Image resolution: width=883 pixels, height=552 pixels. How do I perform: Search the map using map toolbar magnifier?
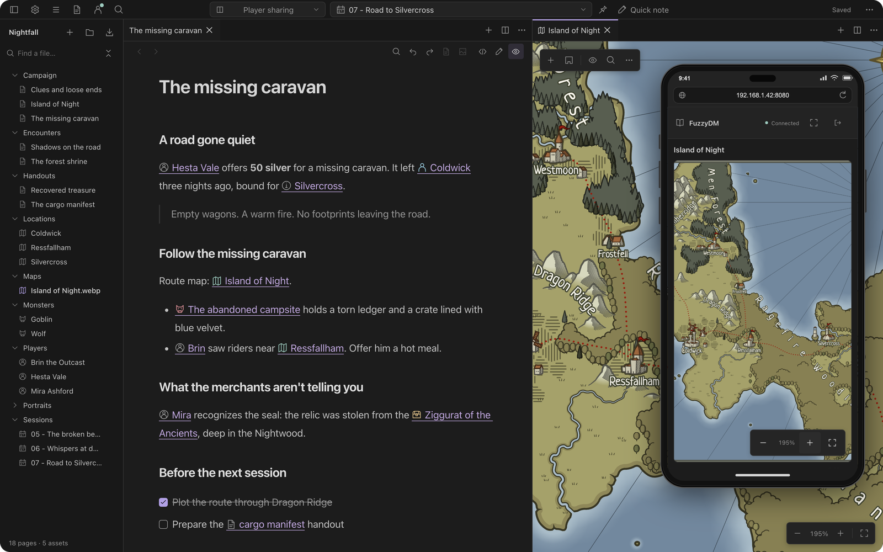[x=611, y=60]
